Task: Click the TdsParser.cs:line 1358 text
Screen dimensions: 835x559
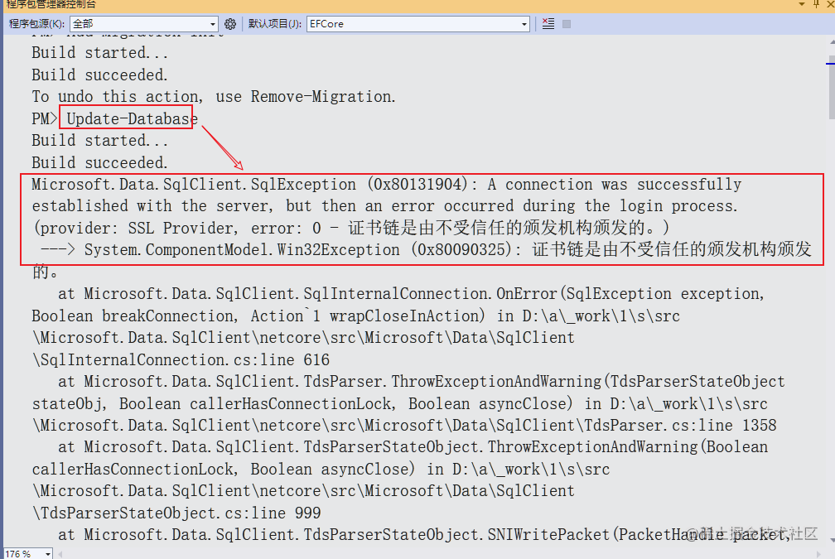Action: (x=680, y=426)
